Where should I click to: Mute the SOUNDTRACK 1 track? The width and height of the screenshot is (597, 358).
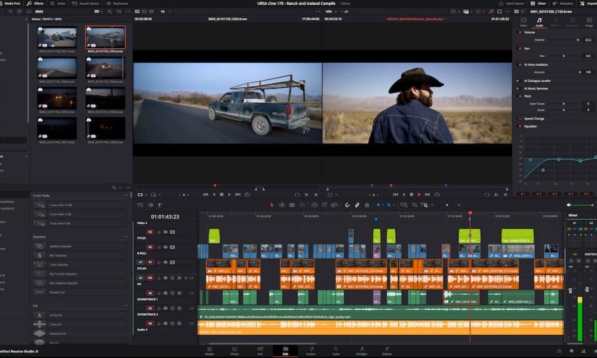pyautogui.click(x=179, y=292)
